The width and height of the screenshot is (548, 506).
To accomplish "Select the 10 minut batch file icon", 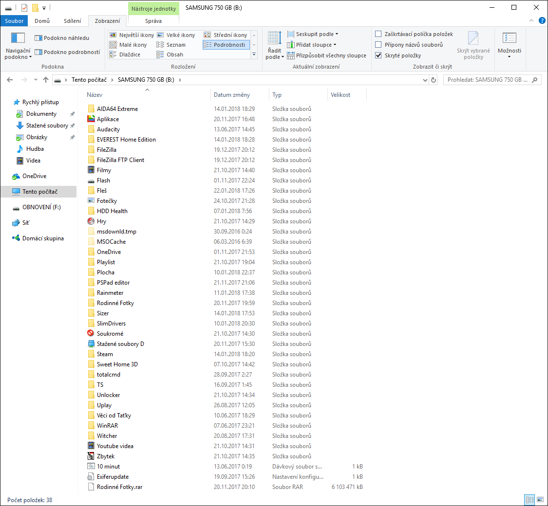I will click(x=91, y=466).
